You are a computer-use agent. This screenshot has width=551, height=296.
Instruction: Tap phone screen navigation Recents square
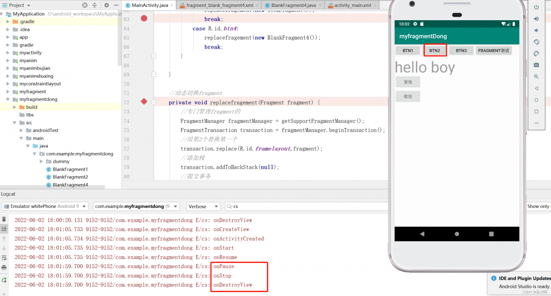tap(492, 234)
